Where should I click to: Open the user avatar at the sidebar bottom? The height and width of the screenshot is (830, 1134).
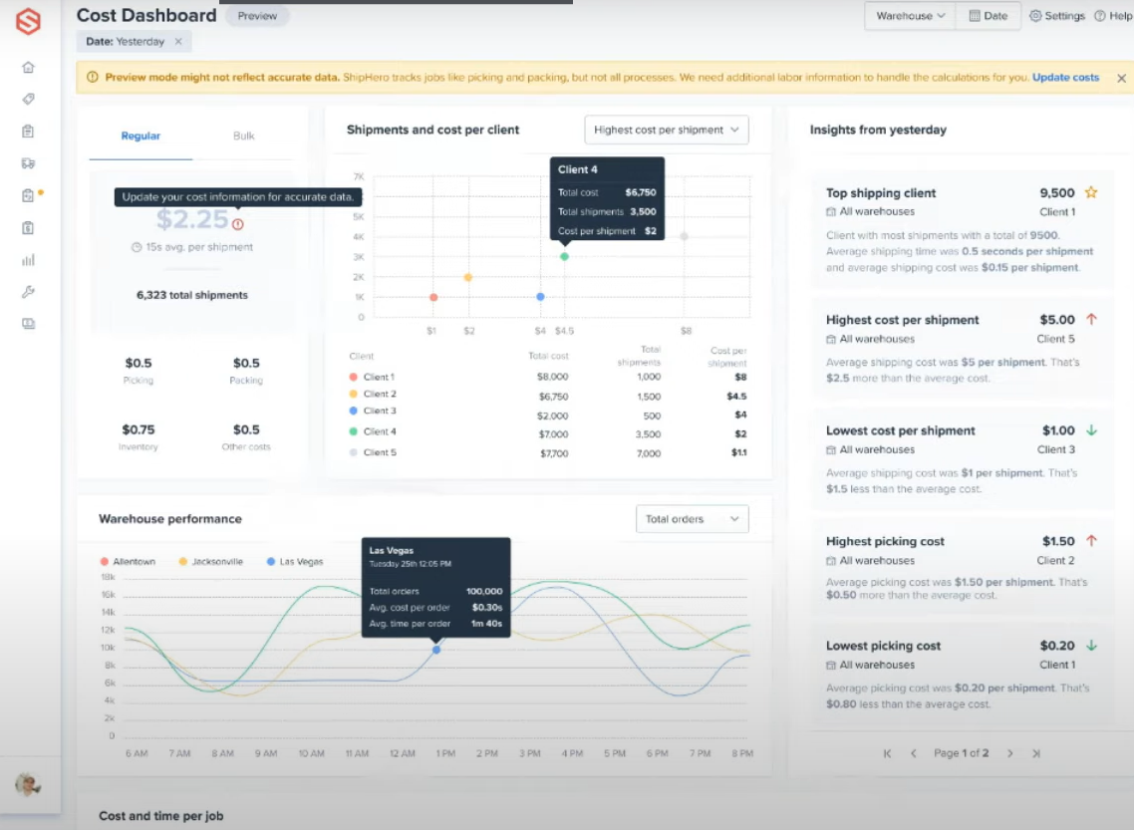point(28,784)
